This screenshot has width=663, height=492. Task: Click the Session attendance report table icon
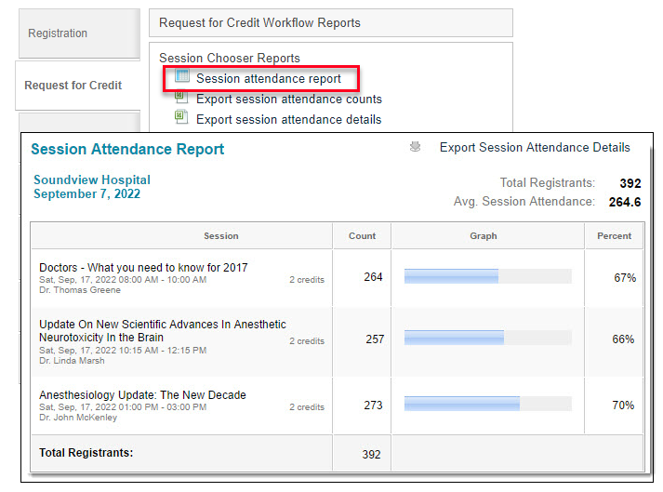[182, 76]
